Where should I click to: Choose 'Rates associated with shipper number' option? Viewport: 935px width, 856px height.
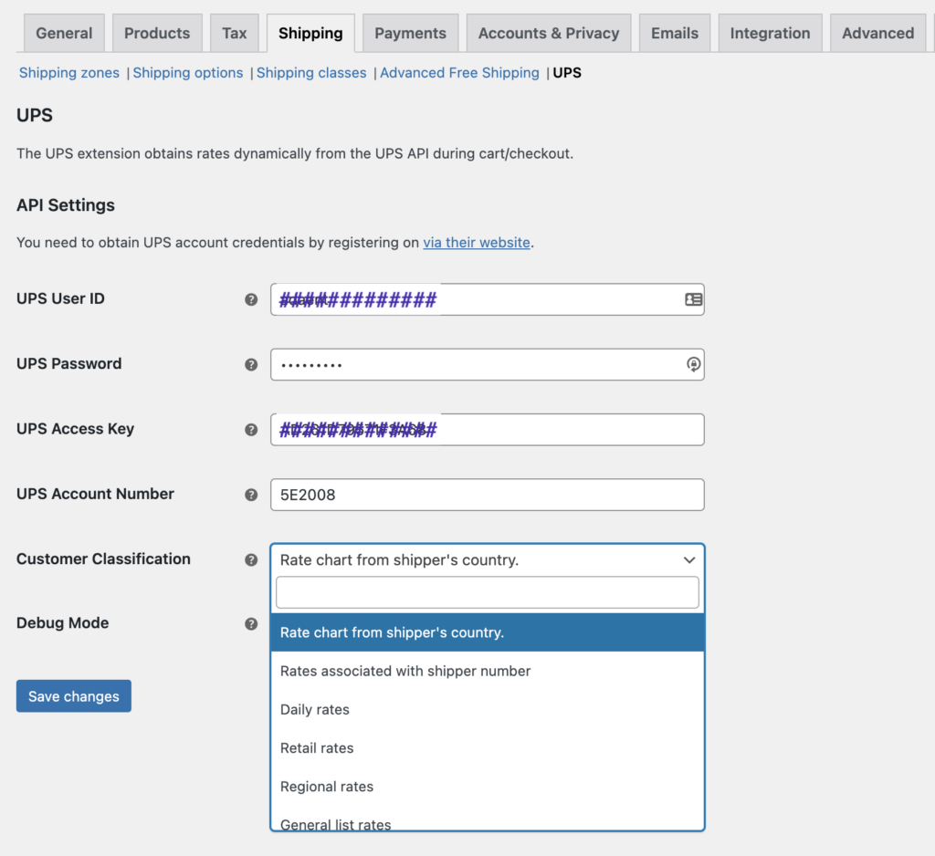(x=488, y=672)
